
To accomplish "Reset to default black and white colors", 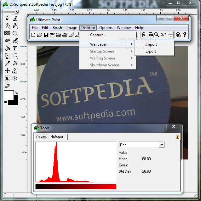I will 5,102.
